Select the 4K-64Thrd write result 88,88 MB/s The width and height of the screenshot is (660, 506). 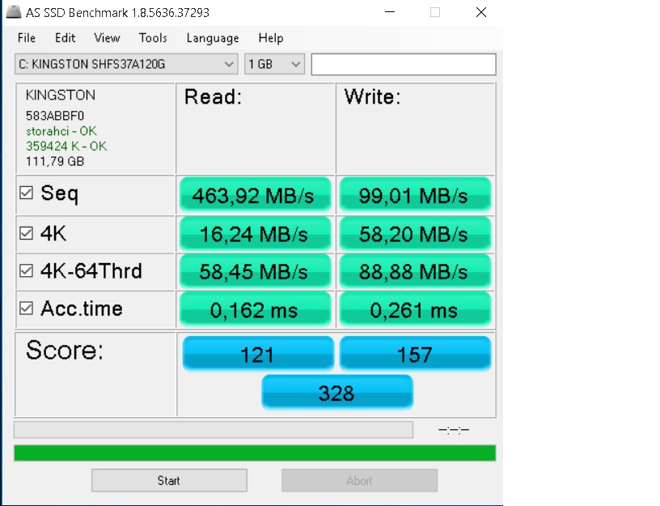415,271
